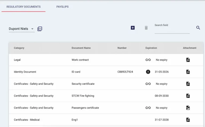Click the magnifier search icon
Screen dimensions: 205x127
click(198, 28)
